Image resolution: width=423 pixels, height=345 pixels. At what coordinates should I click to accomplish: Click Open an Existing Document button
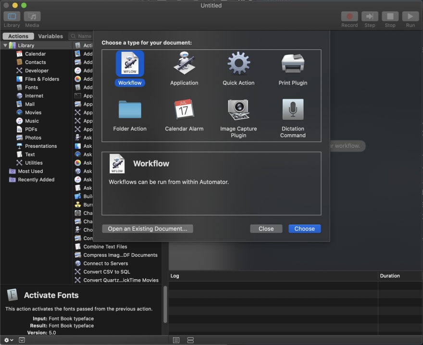[148, 229]
